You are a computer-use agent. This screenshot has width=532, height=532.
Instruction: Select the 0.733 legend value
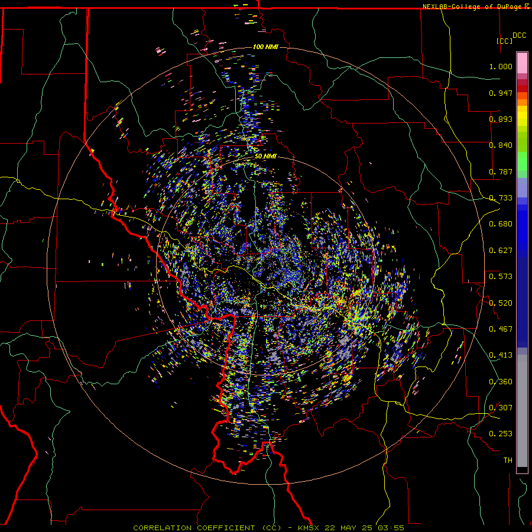click(501, 198)
